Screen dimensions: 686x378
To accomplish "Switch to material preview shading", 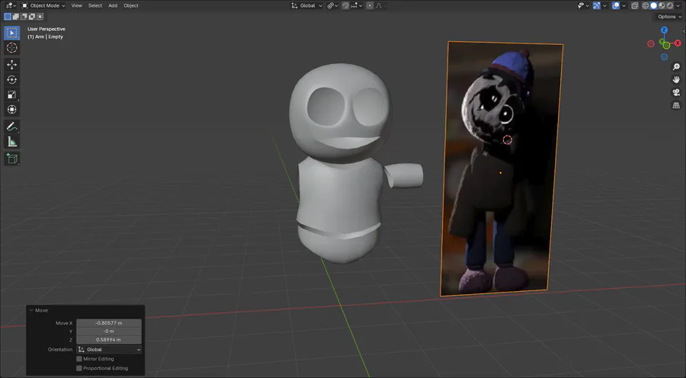I will pos(662,5).
